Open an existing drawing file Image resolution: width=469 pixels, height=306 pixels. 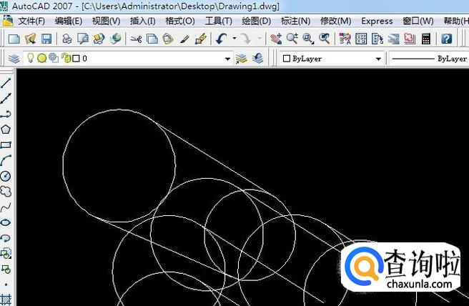(x=30, y=39)
